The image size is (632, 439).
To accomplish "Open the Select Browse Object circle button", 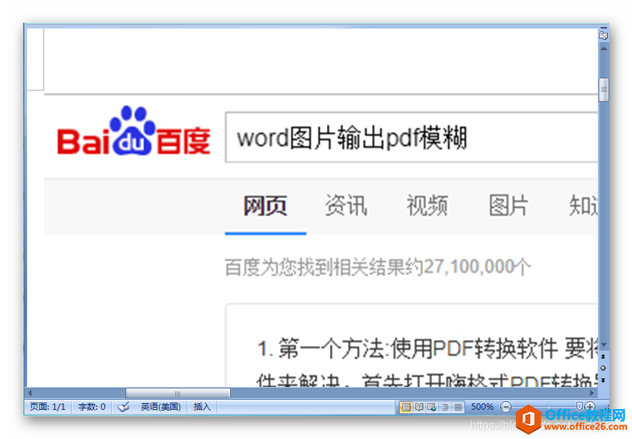I will click(603, 368).
